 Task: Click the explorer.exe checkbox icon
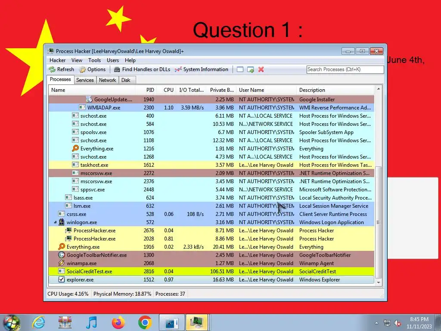[62, 279]
